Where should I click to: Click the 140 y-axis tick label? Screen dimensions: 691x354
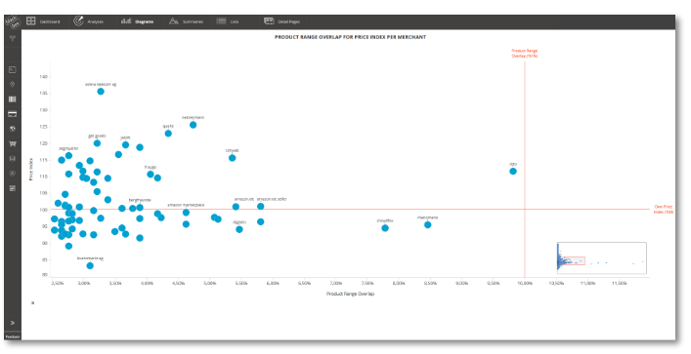tap(43, 76)
